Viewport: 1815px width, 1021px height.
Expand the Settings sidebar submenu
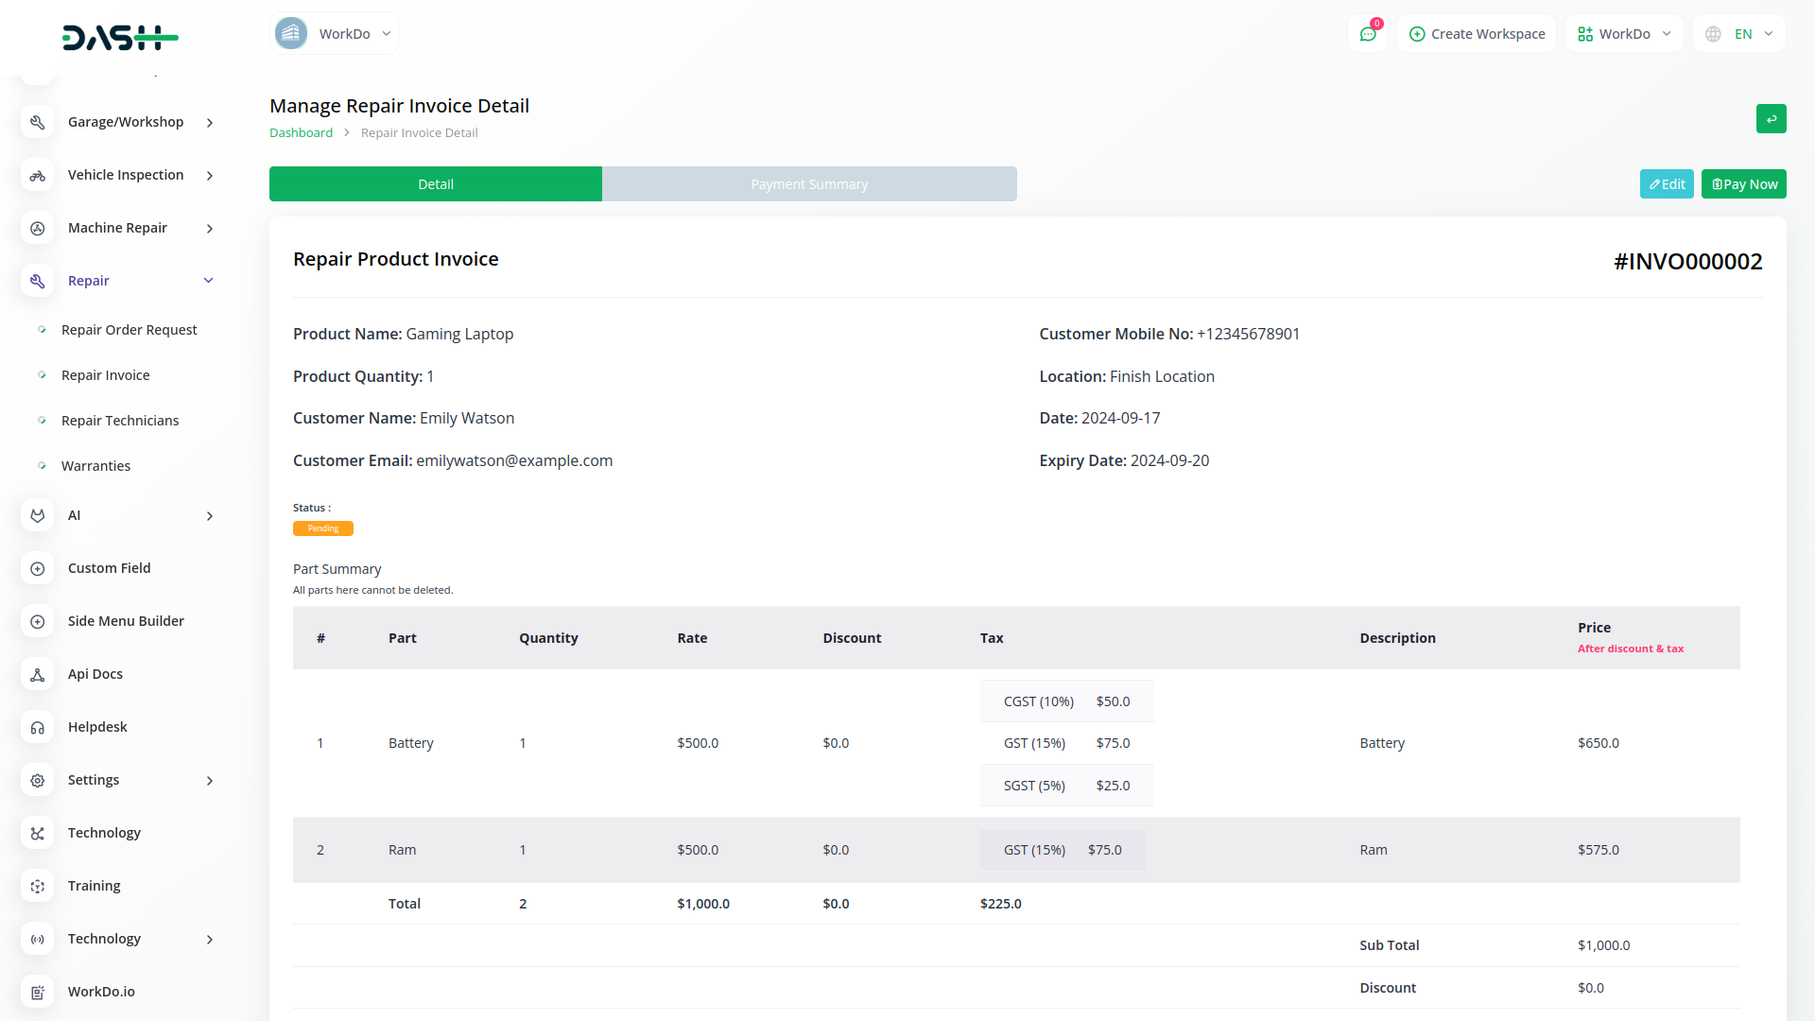(209, 780)
